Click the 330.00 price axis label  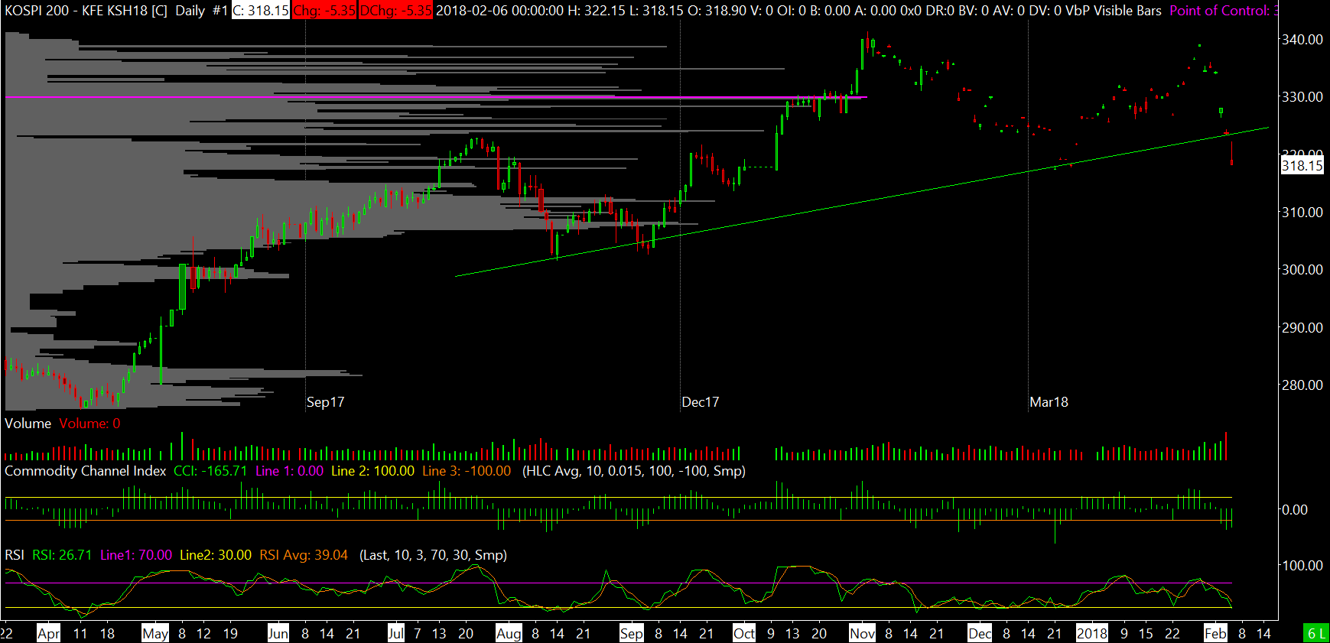[x=1302, y=97]
